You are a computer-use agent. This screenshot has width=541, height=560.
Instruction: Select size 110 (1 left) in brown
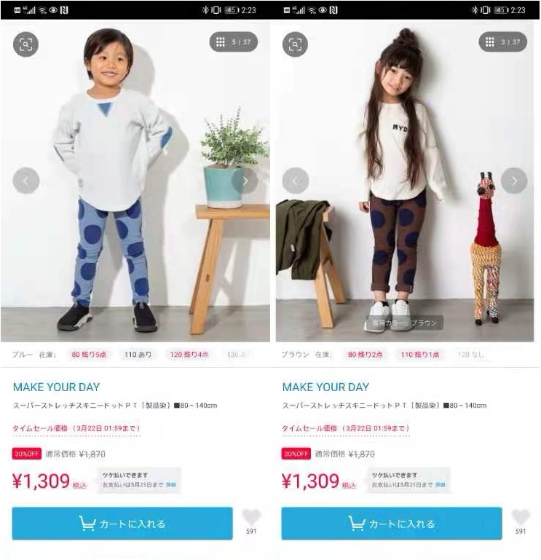pos(419,355)
